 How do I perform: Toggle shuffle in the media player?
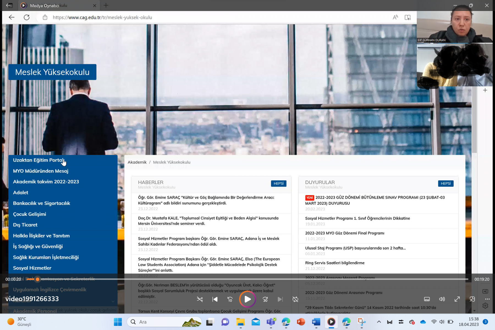click(x=200, y=299)
